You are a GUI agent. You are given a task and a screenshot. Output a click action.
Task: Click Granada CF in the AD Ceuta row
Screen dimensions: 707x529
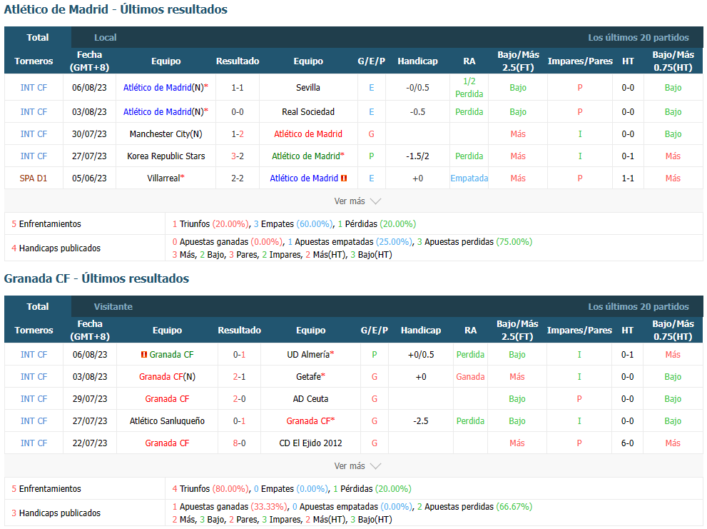[167, 399]
